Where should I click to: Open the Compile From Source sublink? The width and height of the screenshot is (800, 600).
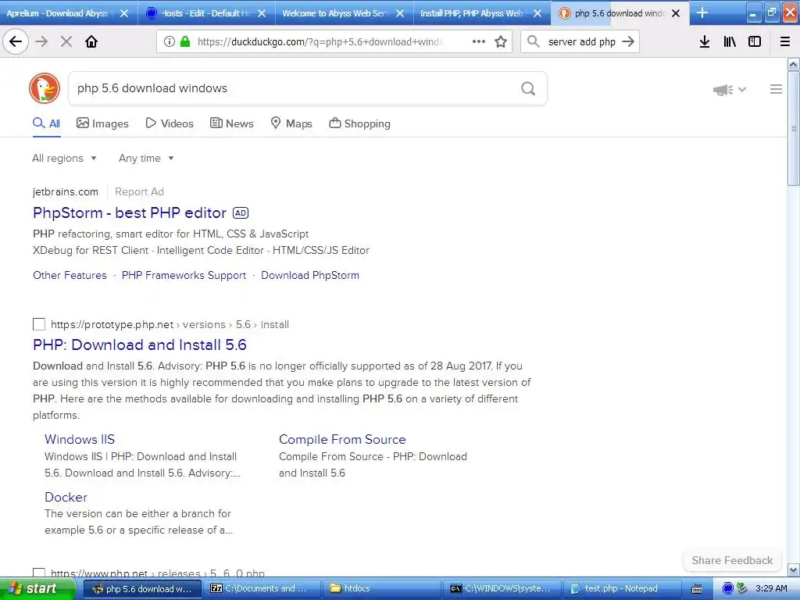click(342, 439)
